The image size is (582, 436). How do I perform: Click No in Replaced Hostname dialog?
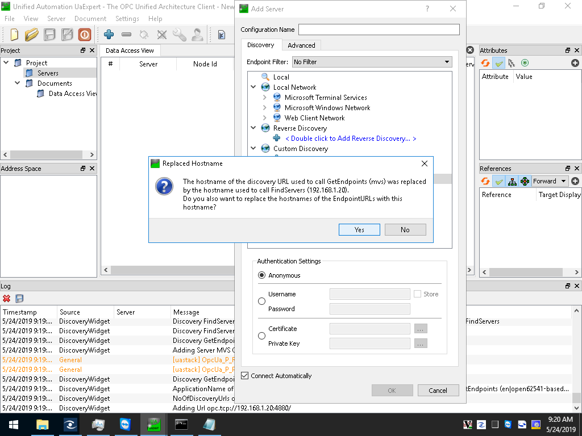point(405,229)
